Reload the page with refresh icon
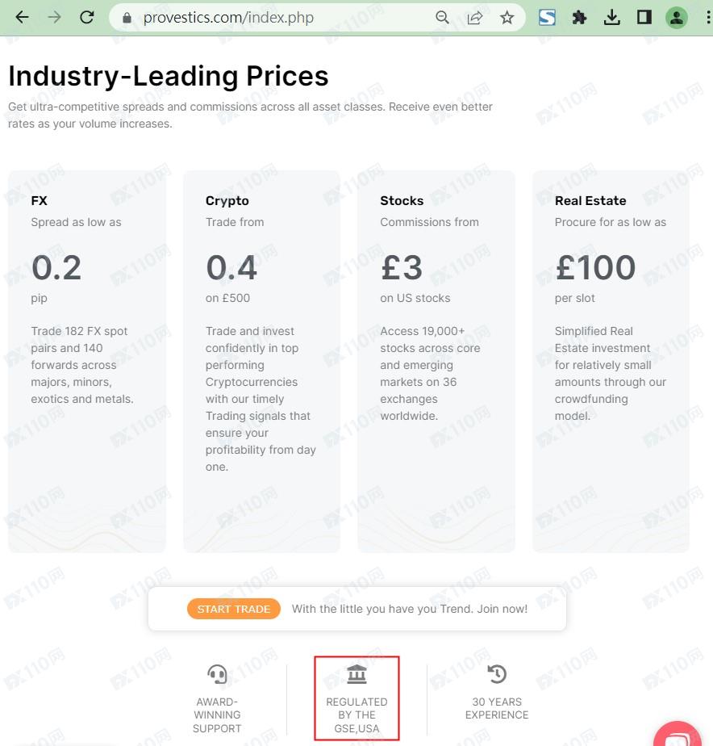Viewport: 713px width, 746px height. pos(87,17)
